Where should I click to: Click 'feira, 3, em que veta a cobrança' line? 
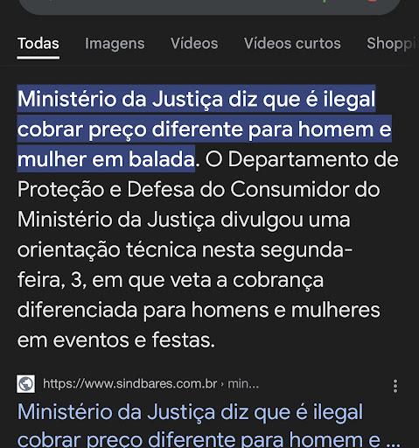(x=171, y=280)
